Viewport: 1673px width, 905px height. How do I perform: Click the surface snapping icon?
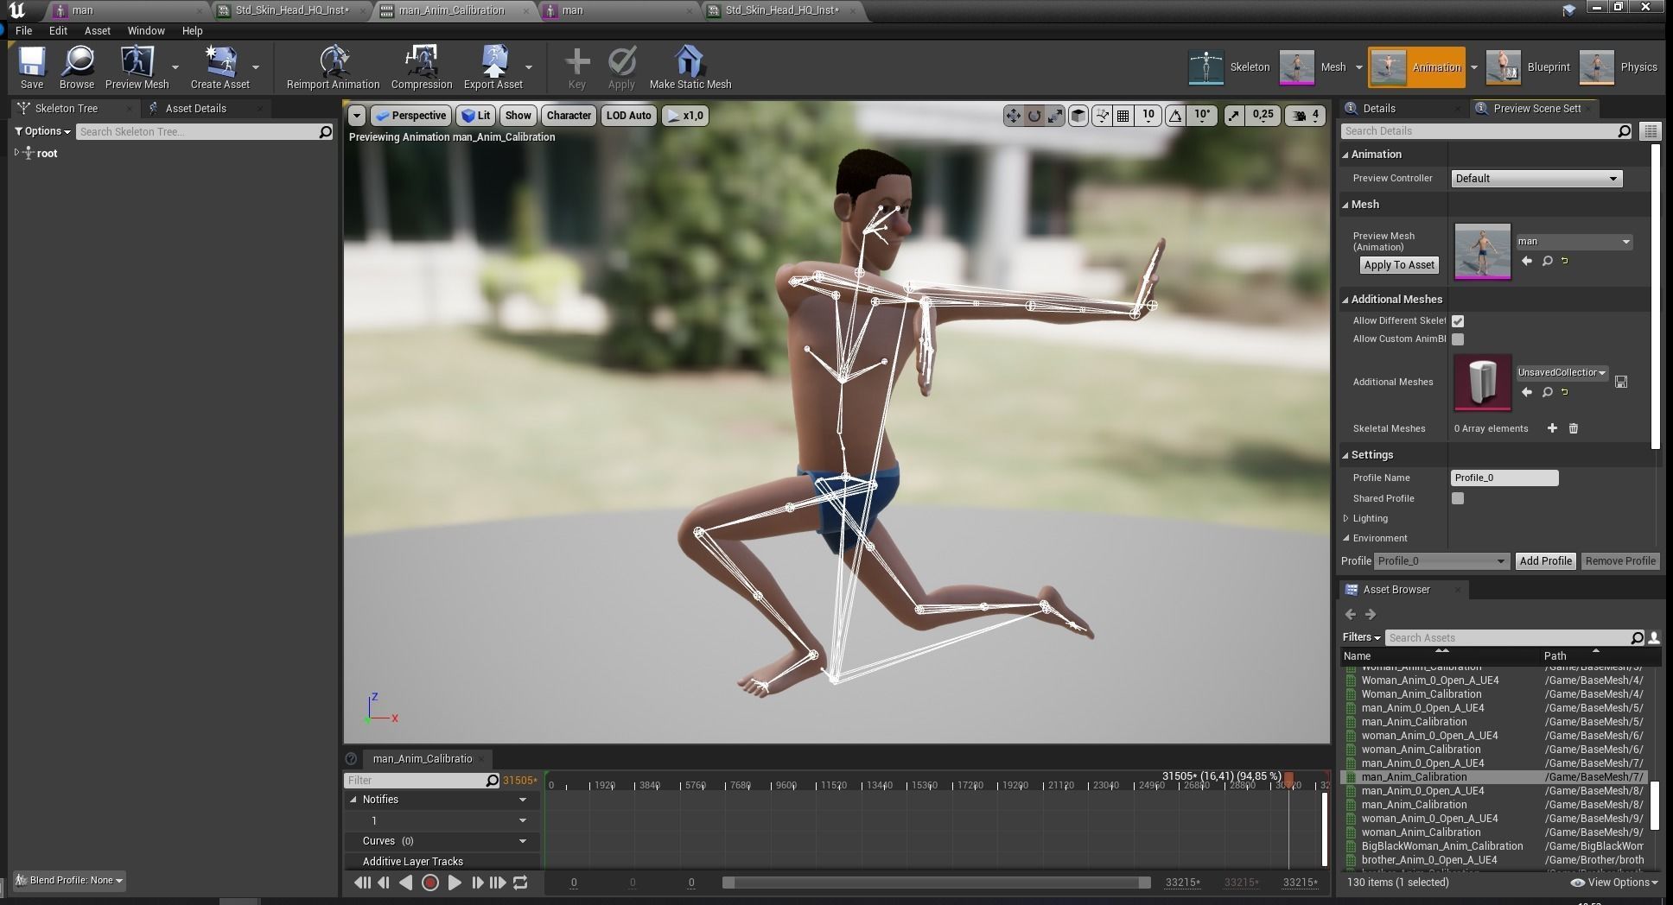pyautogui.click(x=1102, y=116)
